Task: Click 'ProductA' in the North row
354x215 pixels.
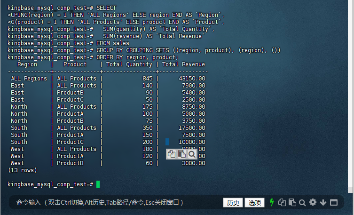Action: [70, 113]
